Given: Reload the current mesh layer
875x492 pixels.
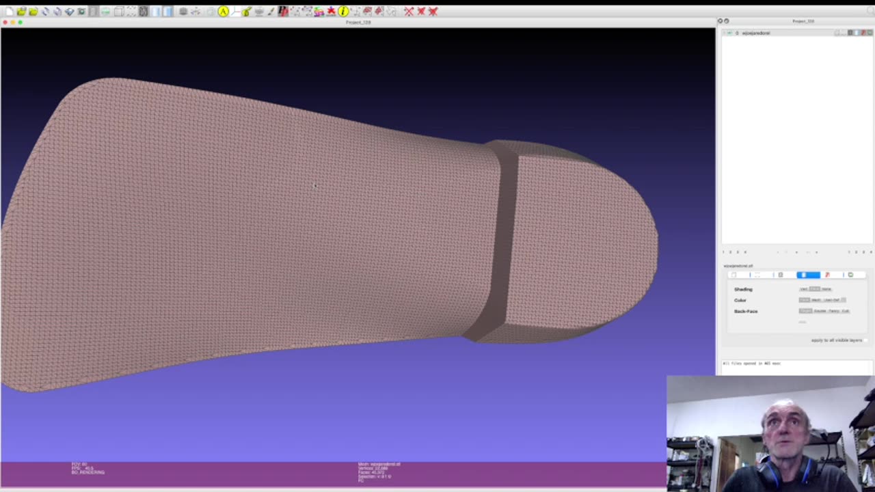Looking at the screenshot, I should pyautogui.click(x=45, y=11).
